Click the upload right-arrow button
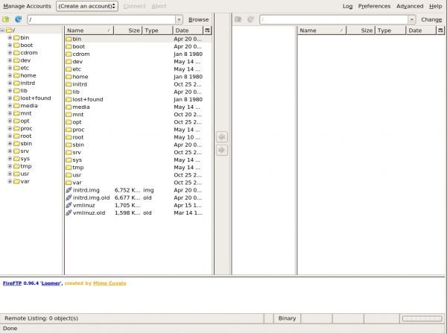This screenshot has height=334, width=447. 221,151
